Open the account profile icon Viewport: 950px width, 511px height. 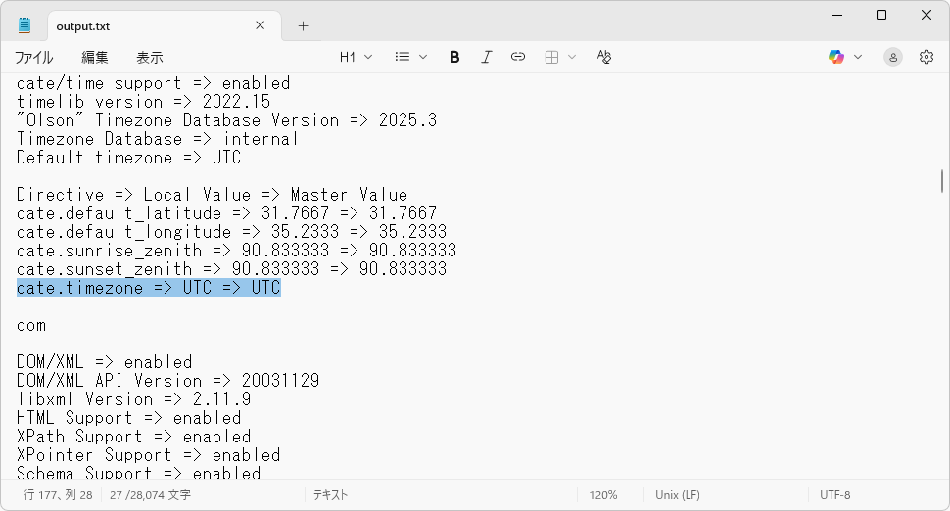pos(892,57)
